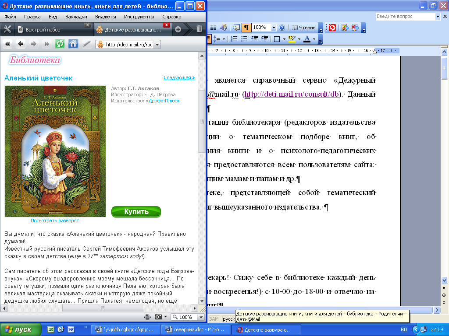Screen dimensions: 449x336
Task: Click the Fast Forward button in Opera
Action: tap(46, 44)
